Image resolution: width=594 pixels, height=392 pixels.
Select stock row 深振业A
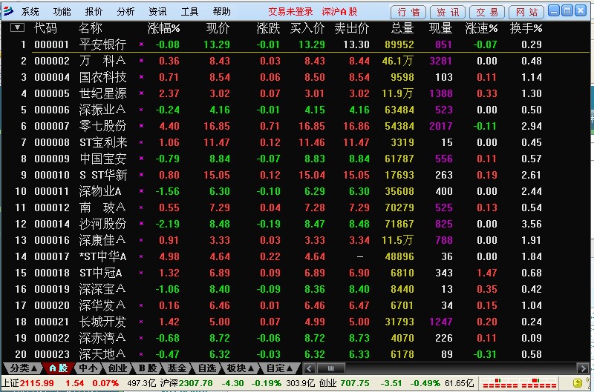pyautogui.click(x=296, y=110)
